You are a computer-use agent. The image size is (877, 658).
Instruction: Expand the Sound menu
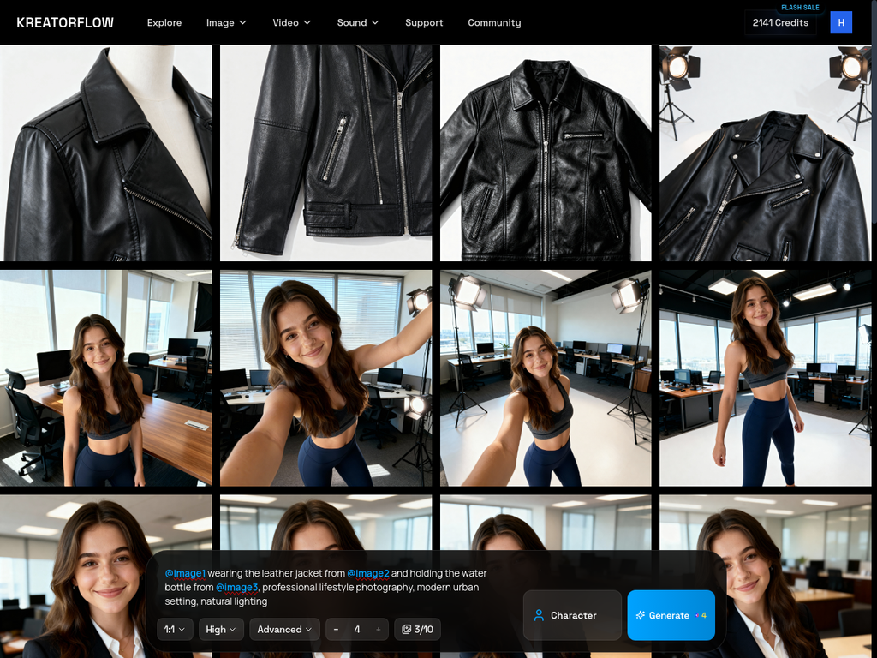tap(358, 22)
